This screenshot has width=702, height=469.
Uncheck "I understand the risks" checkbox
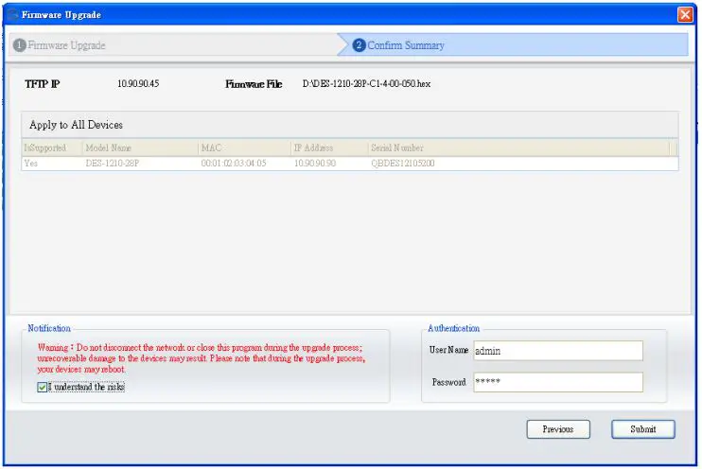coord(42,387)
